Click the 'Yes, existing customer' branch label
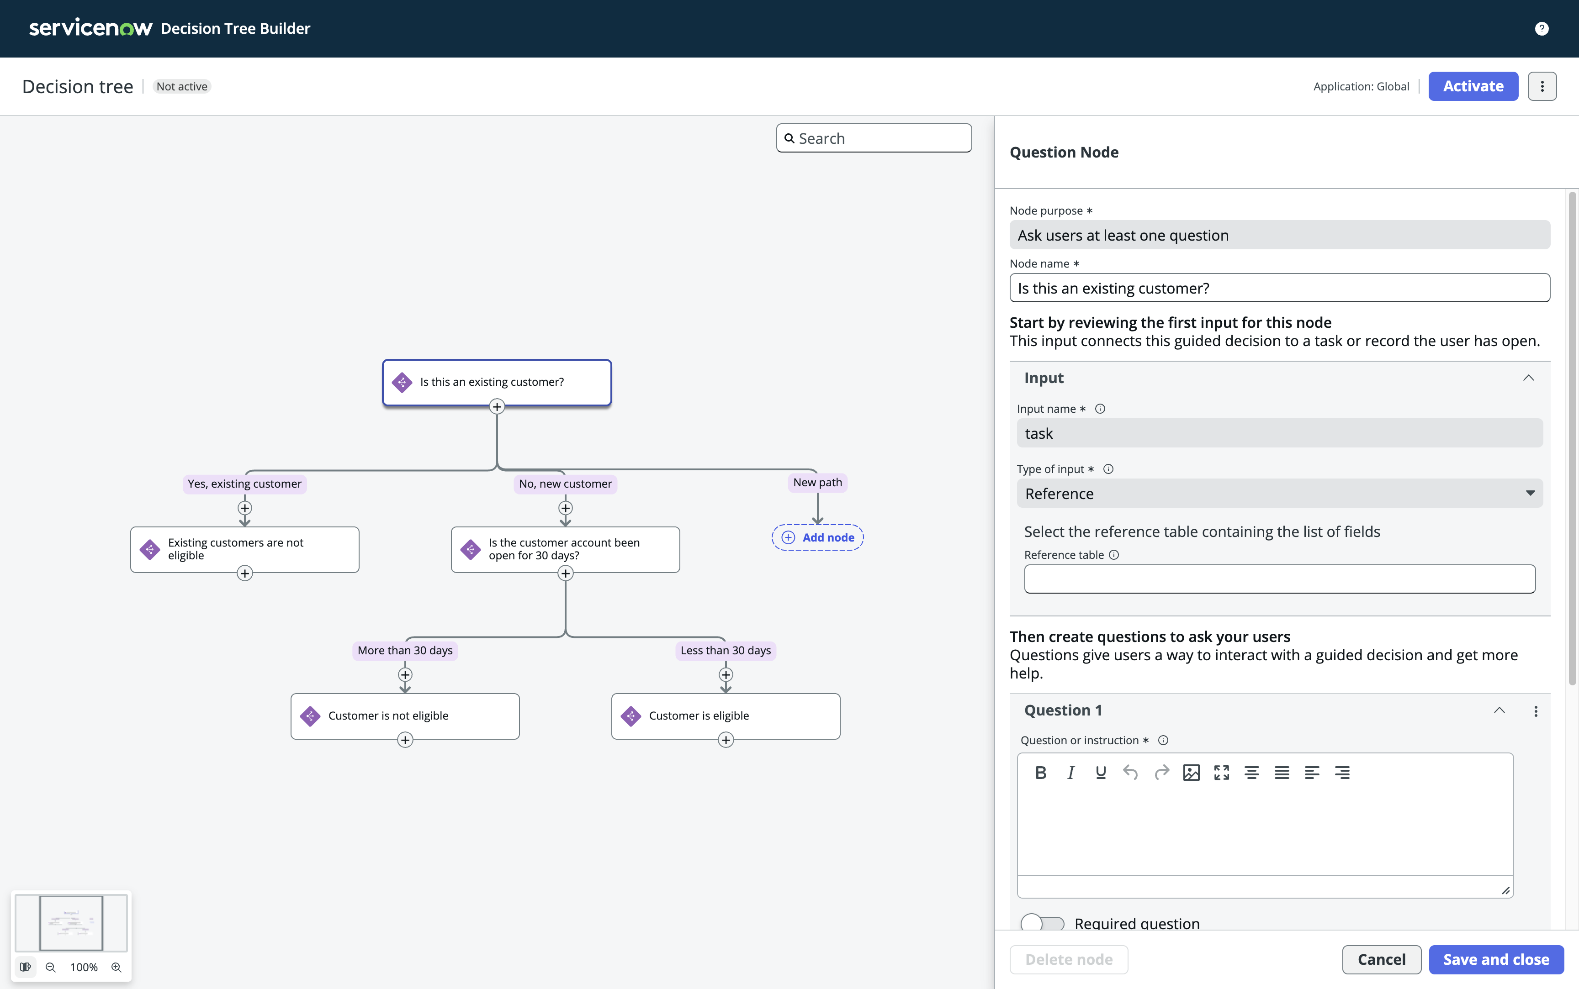1579x989 pixels. [244, 484]
